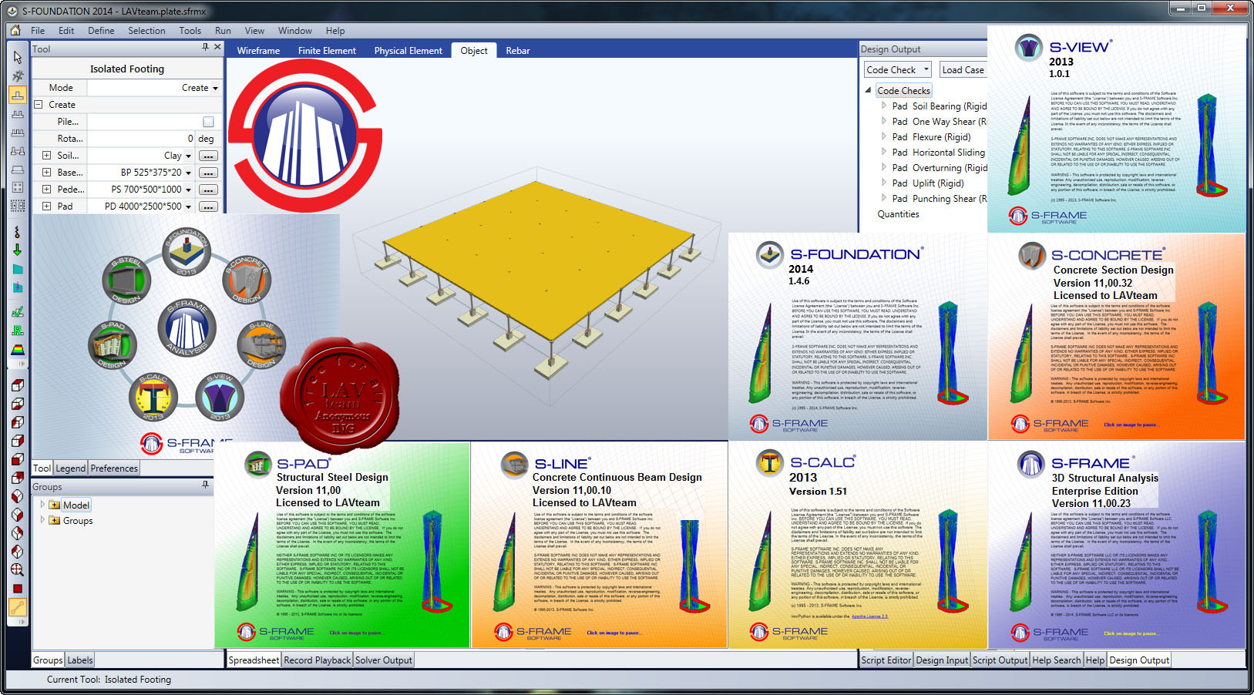The width and height of the screenshot is (1254, 695).
Task: Switch to the Finite Element tab
Action: point(327,51)
